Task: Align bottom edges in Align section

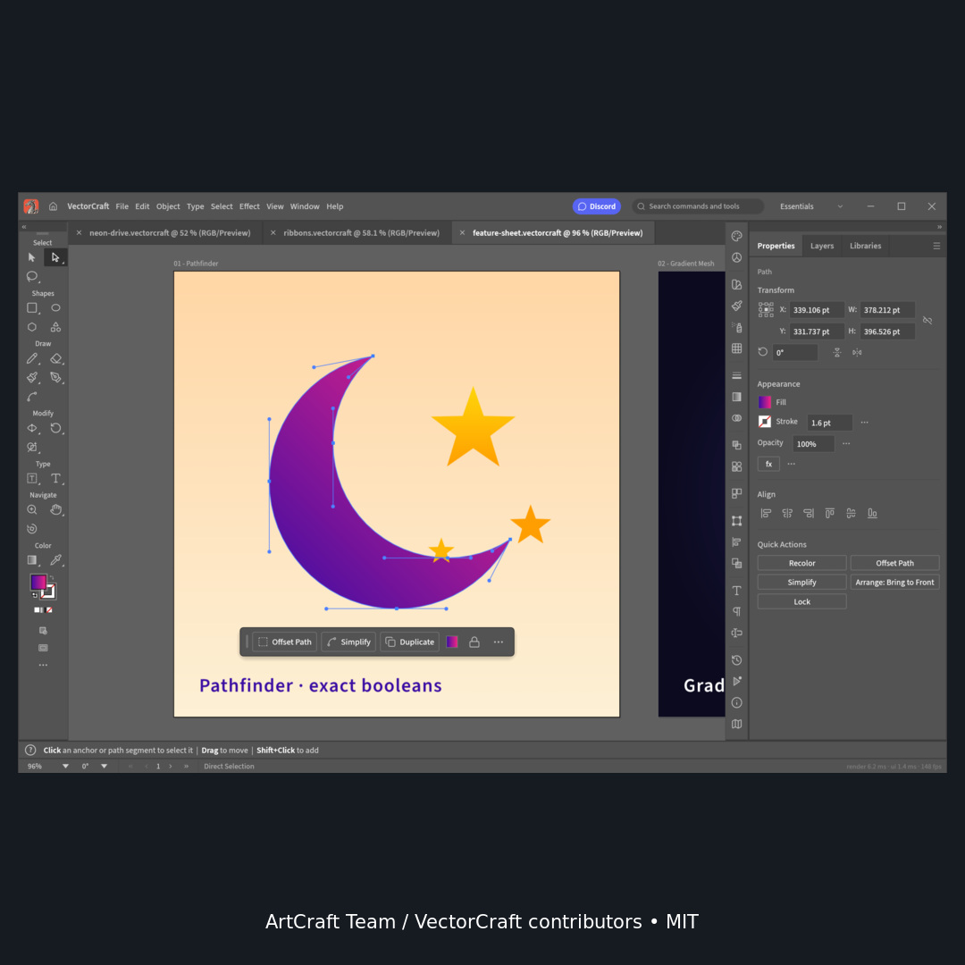Action: [x=872, y=513]
